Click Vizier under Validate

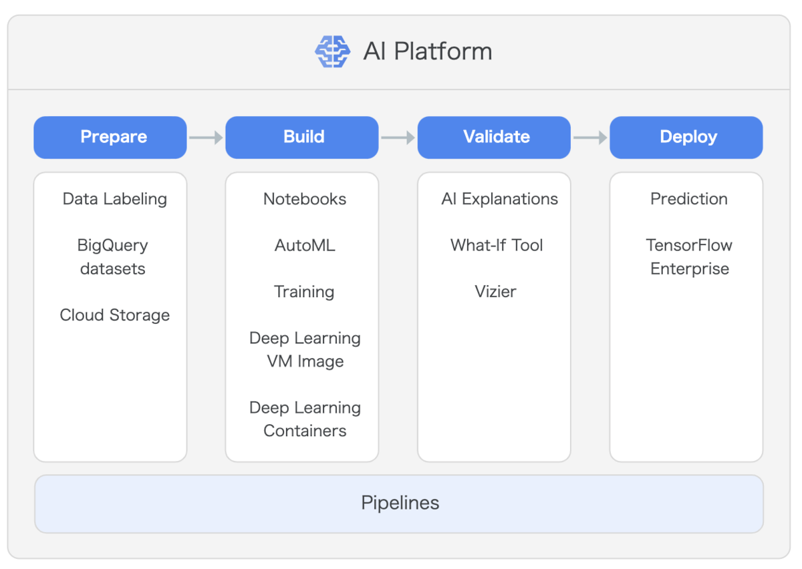point(495,292)
